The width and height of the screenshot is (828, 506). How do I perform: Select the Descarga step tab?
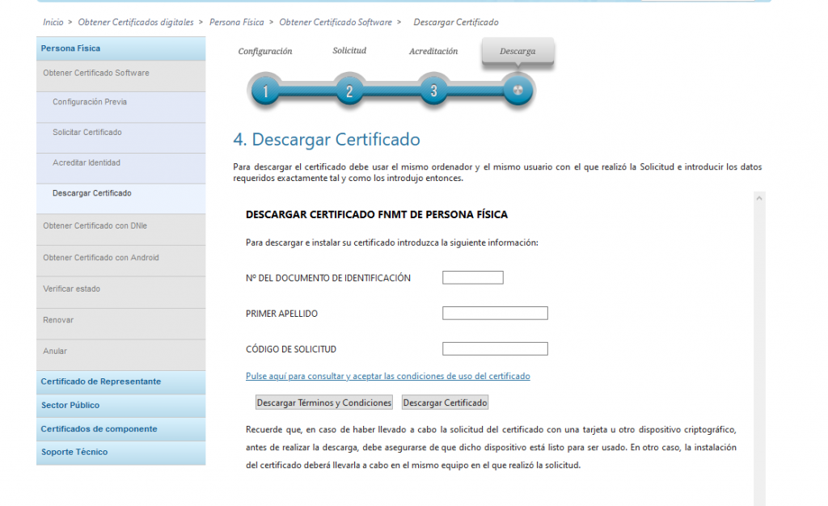(517, 51)
